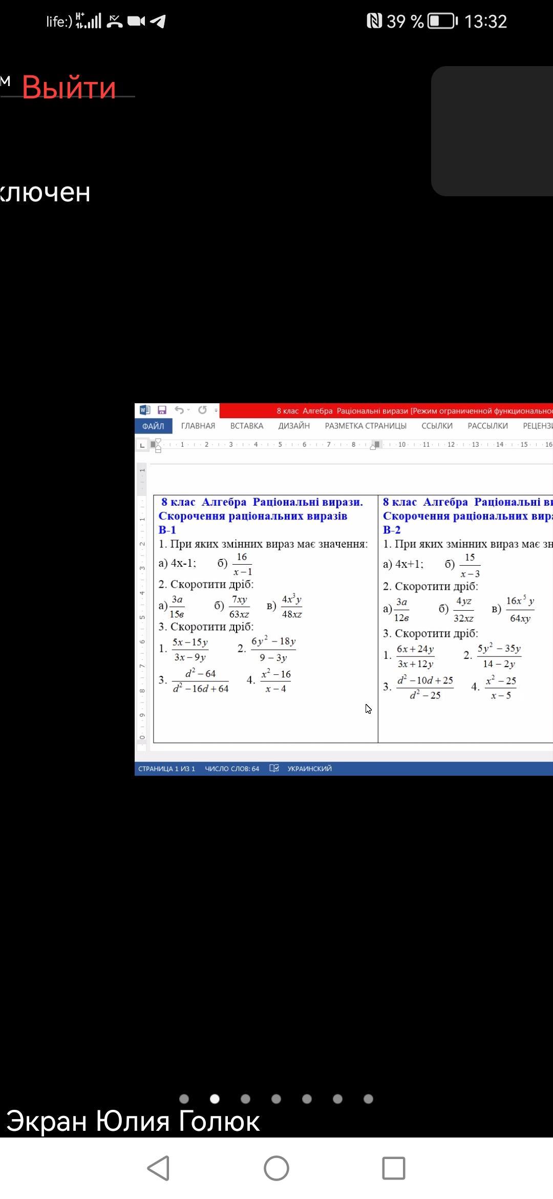The height and width of the screenshot is (1199, 553).
Task: Click 'Скорочення раціональних виразів' heading in variant 1
Action: click(253, 516)
